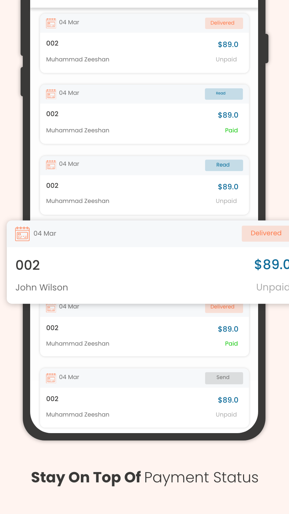Tap the Read badge on the Unpaid invoice
Image resolution: width=289 pixels, height=514 pixels.
tap(224, 165)
